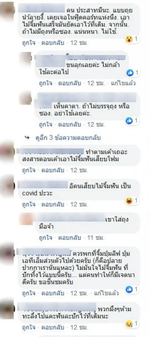
Task: Click the like reaction on the 'ขนลุกเลยค่ะ' reply
Action: tap(130, 73)
